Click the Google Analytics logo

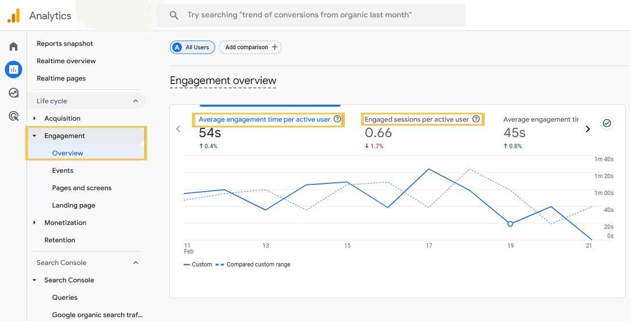pyautogui.click(x=14, y=15)
